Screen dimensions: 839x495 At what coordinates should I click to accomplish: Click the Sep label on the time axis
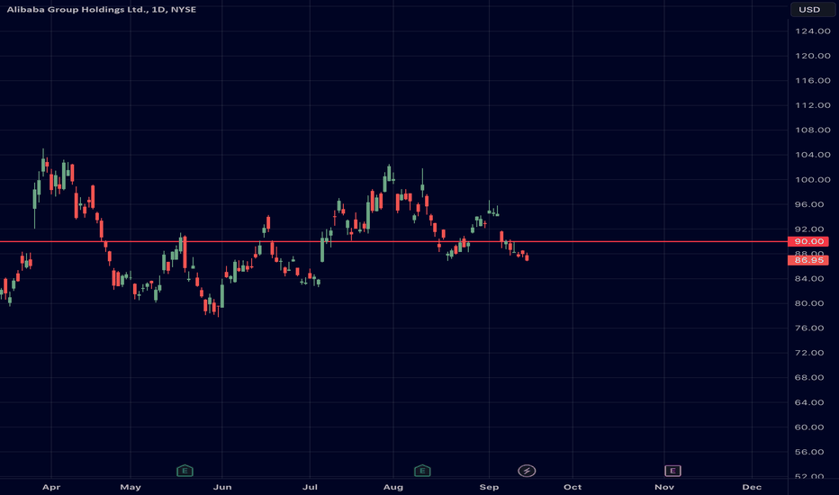click(489, 487)
